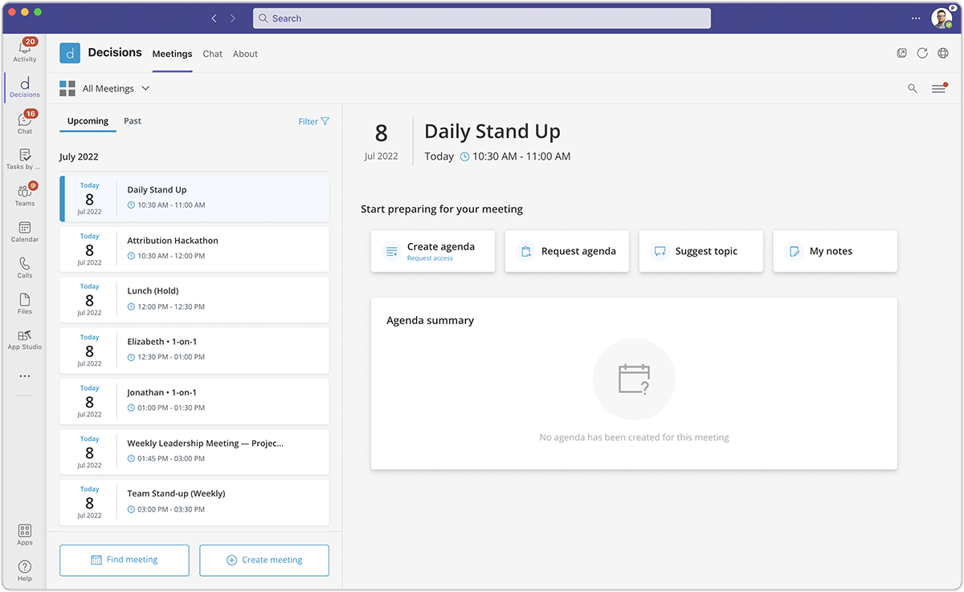Viewport: 964px width, 592px height.
Task: Switch to the Chat tab of Decisions
Action: click(x=212, y=54)
